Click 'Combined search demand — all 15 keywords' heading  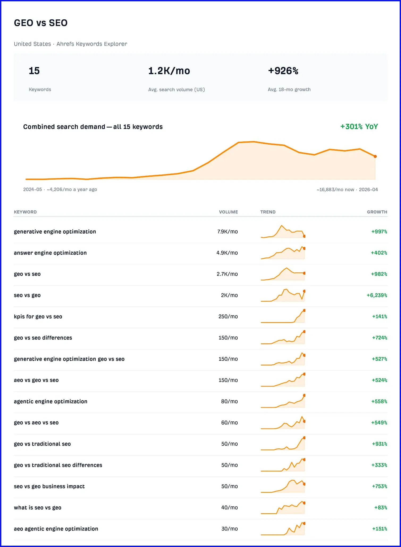coord(93,127)
